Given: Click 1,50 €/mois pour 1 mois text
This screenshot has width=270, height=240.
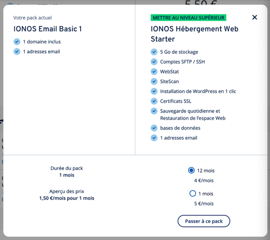Looking at the screenshot, I should coord(67,198).
